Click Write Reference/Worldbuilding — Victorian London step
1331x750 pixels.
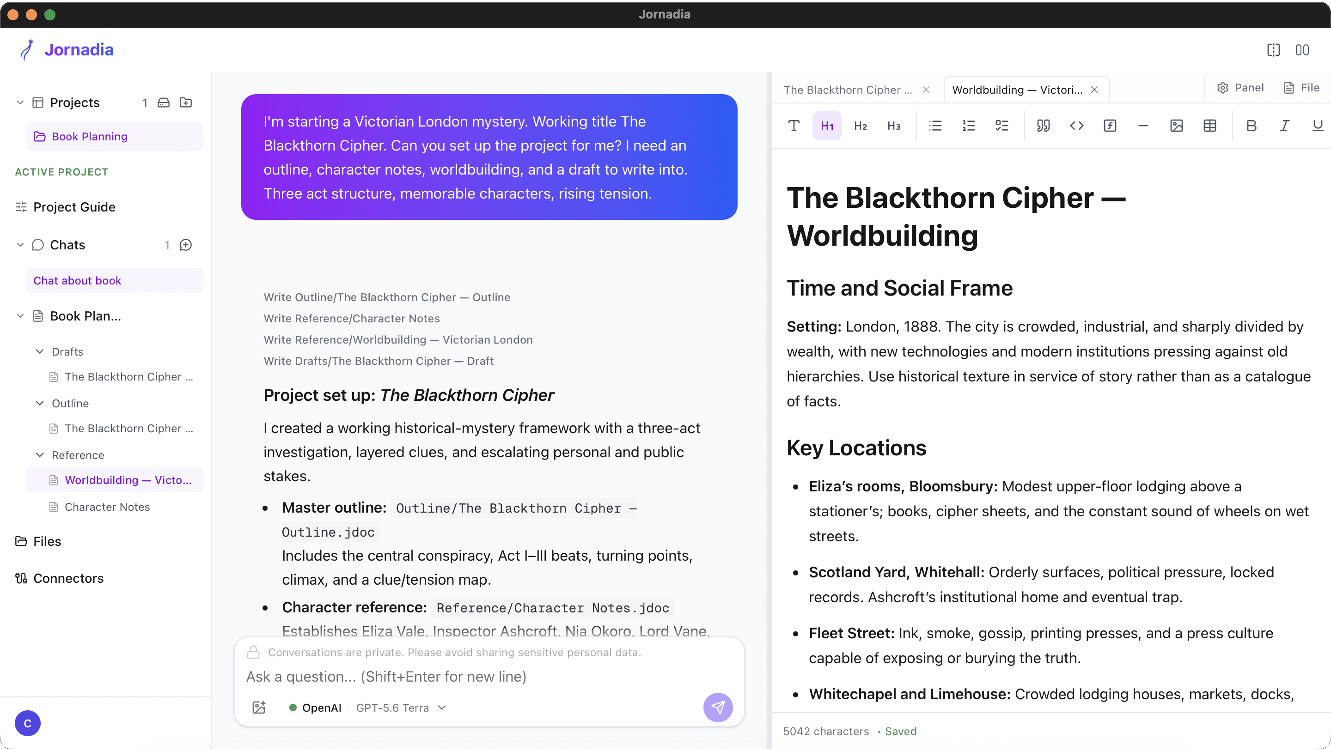tap(398, 339)
